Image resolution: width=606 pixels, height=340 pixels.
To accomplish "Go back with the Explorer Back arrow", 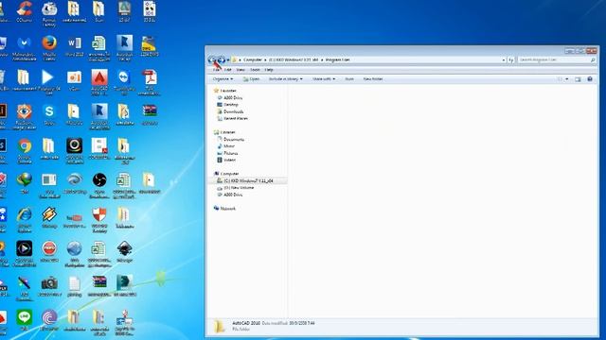I will [212, 60].
